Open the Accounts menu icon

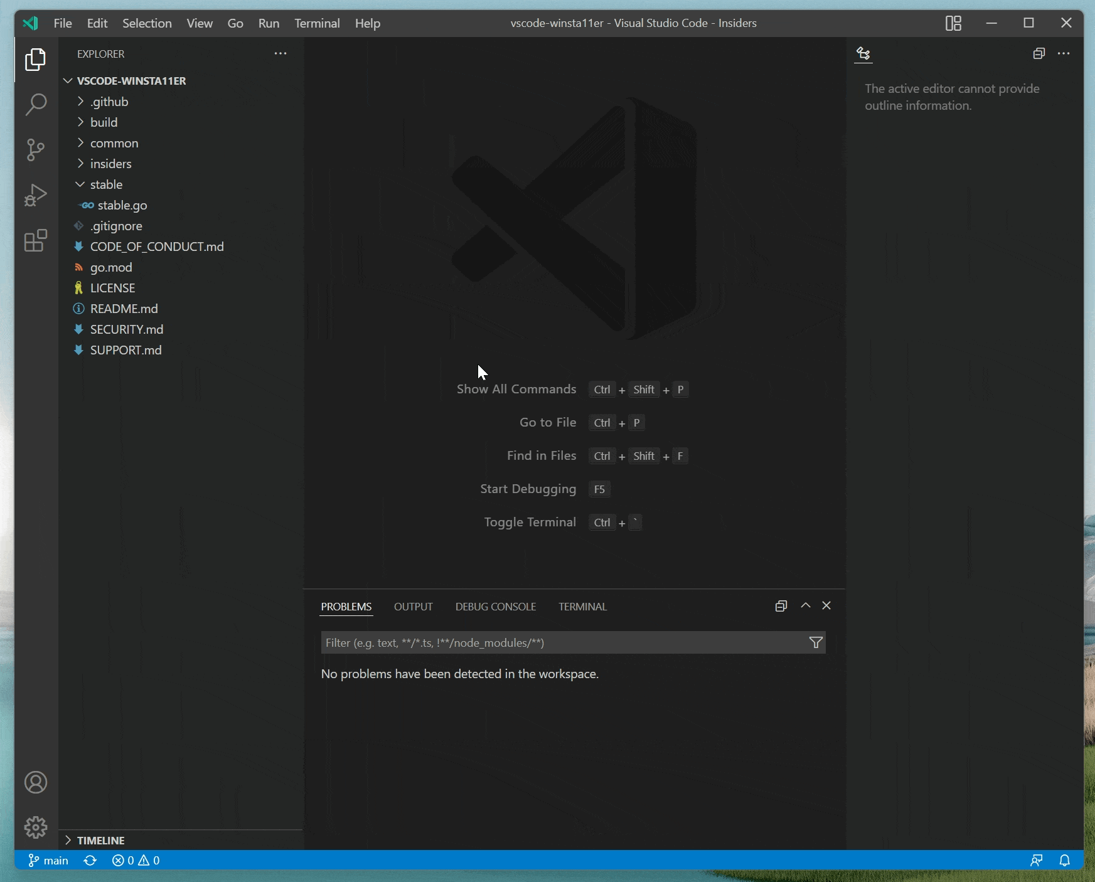(x=36, y=782)
